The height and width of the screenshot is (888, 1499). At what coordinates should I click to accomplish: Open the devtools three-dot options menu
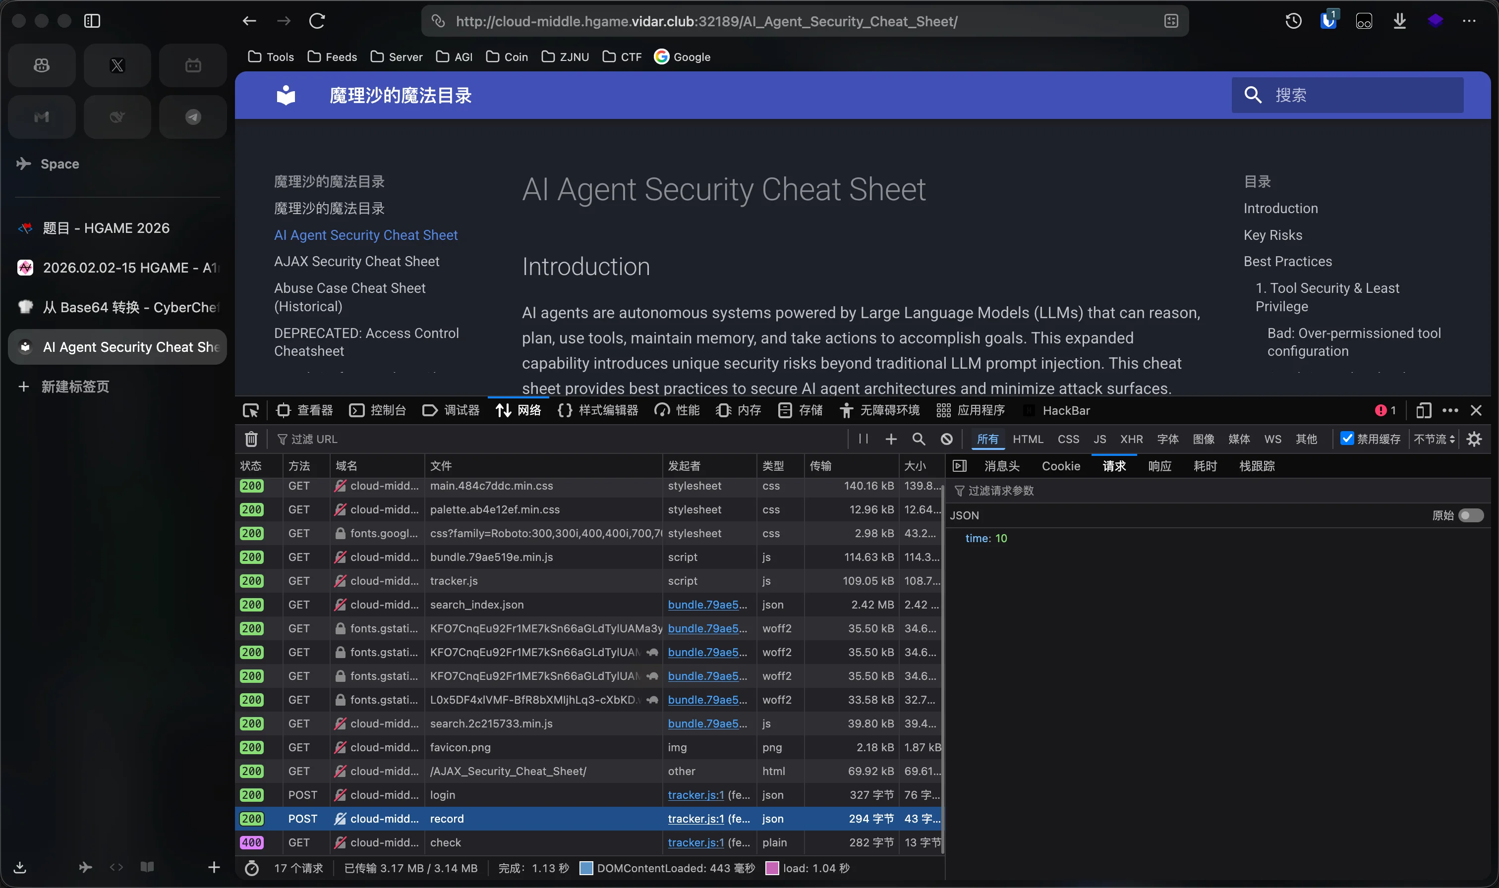point(1450,410)
